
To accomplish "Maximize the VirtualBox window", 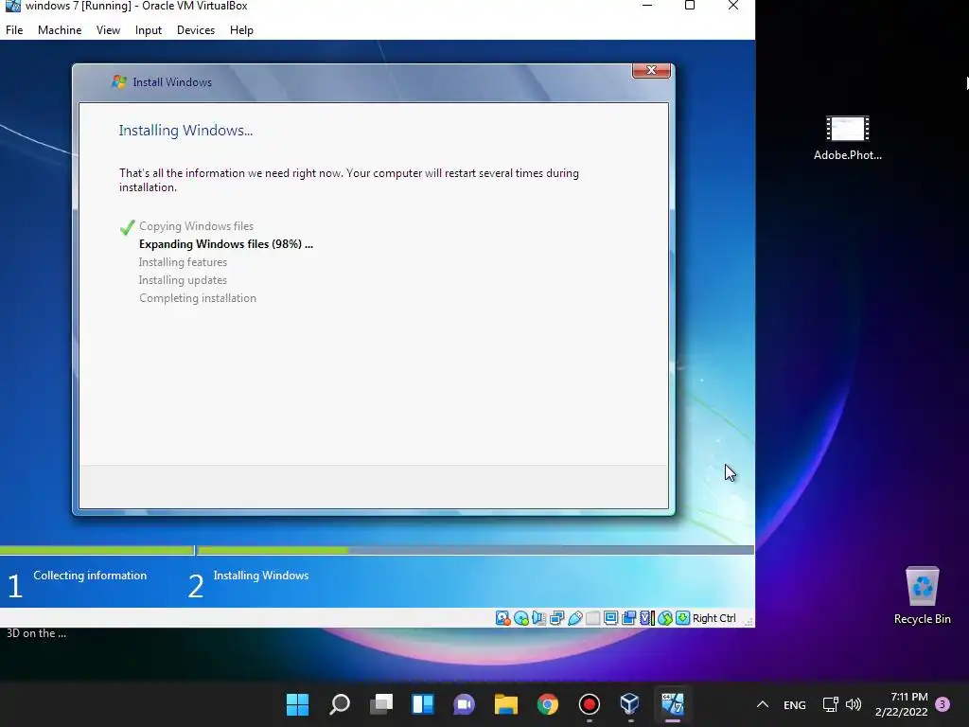I will click(x=690, y=6).
